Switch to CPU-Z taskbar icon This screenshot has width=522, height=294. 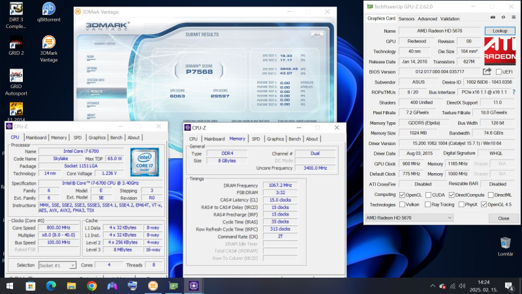coord(194,286)
